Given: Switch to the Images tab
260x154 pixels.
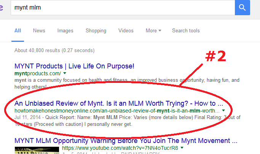Looking at the screenshot, I should (x=65, y=31).
